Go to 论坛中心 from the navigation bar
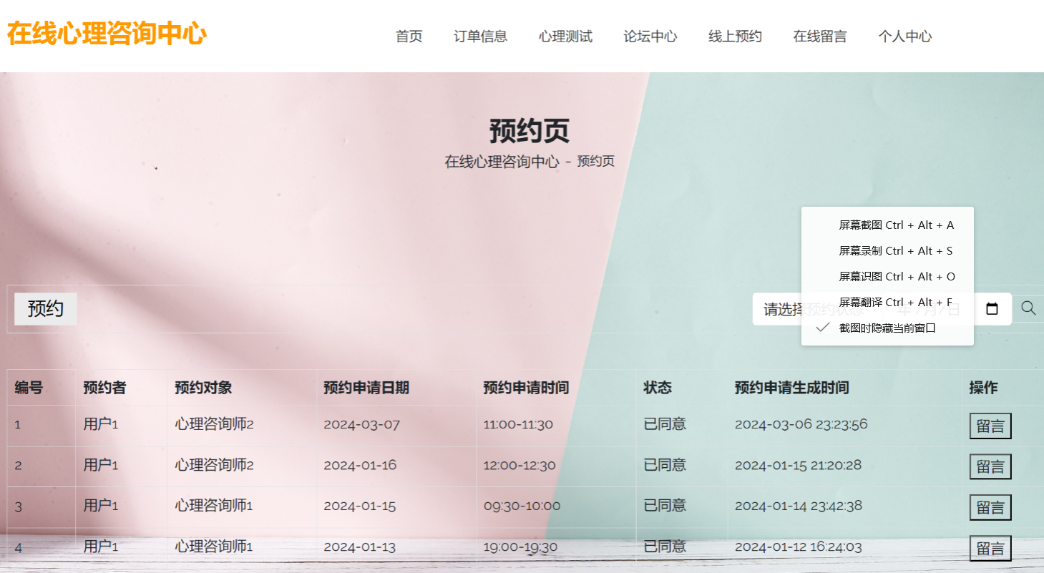The image size is (1044, 573). 650,36
